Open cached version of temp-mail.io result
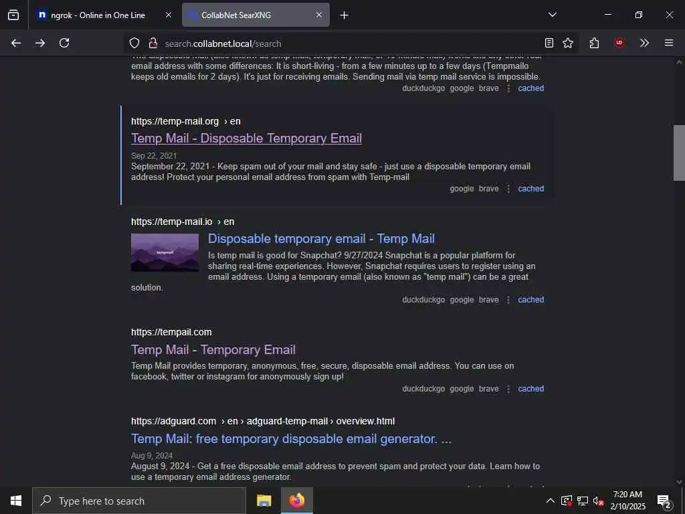 coord(530,299)
